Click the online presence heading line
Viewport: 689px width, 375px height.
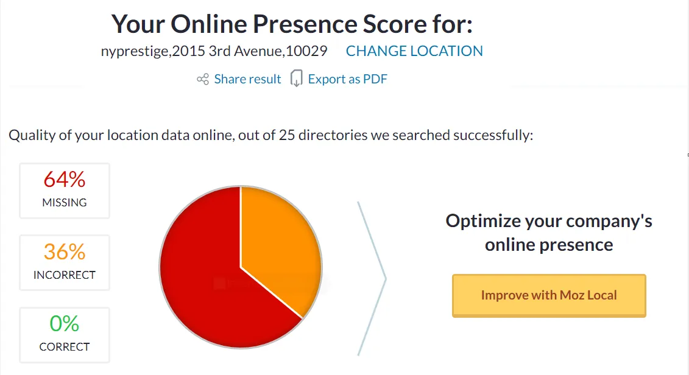coord(549,245)
